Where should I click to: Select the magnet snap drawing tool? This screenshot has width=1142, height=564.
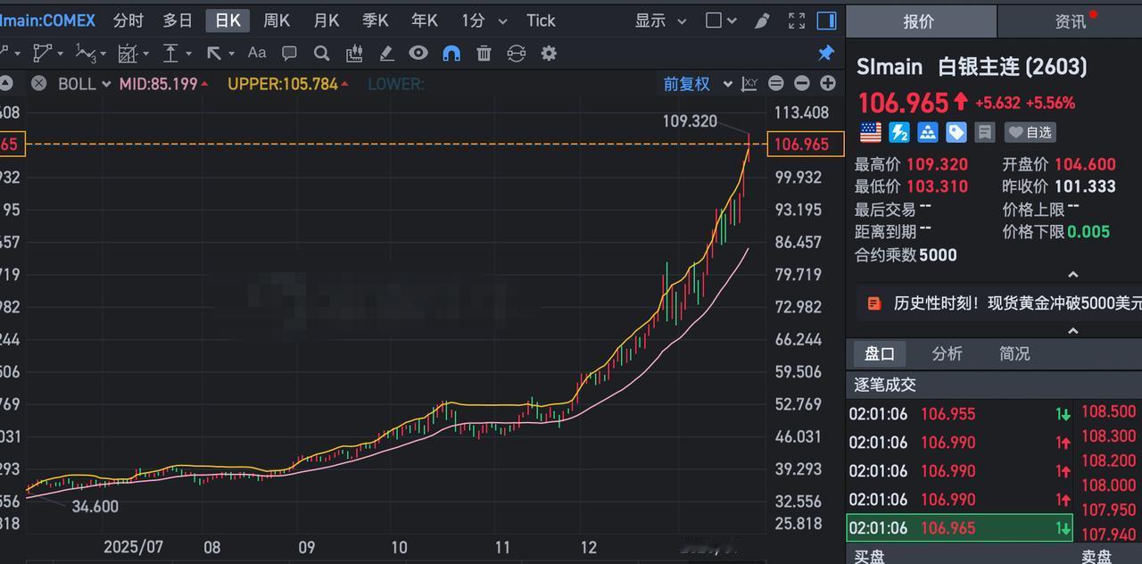pos(451,54)
